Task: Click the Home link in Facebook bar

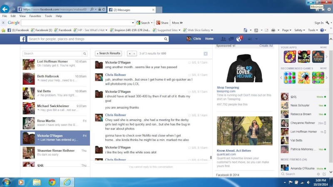Action: (x=209, y=39)
